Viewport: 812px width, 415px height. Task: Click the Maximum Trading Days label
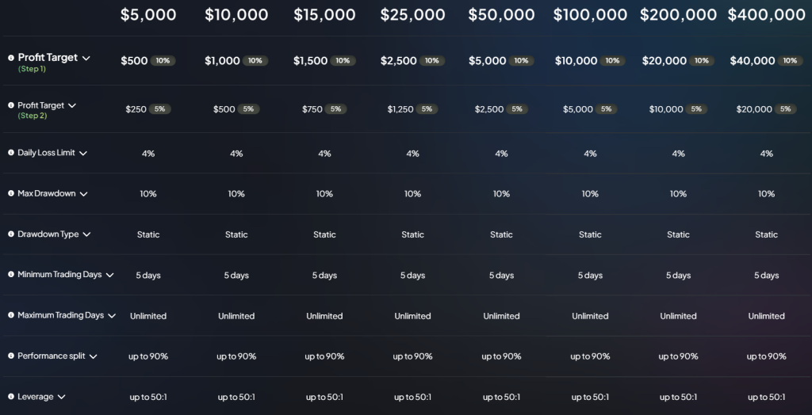coord(61,315)
